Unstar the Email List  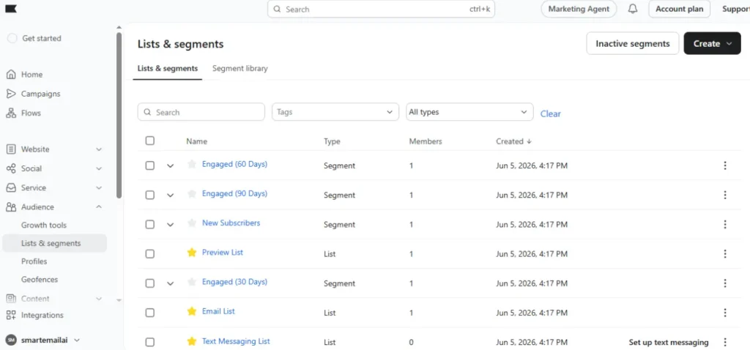[192, 311]
